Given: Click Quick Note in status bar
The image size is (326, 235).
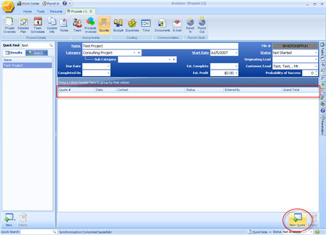Looking at the screenshot, I should 258,232.
